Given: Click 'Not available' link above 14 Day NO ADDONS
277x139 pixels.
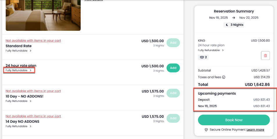Looking at the screenshot, I should point(33,116).
